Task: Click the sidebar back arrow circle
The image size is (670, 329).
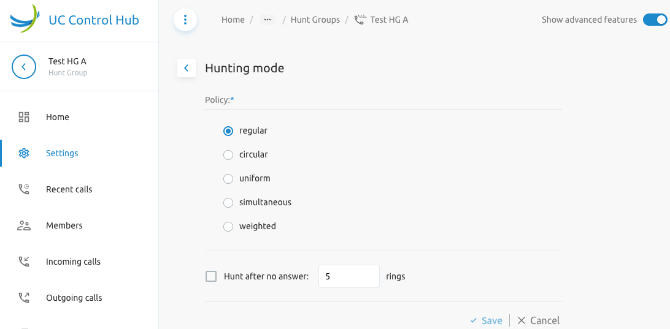Action: click(x=24, y=67)
